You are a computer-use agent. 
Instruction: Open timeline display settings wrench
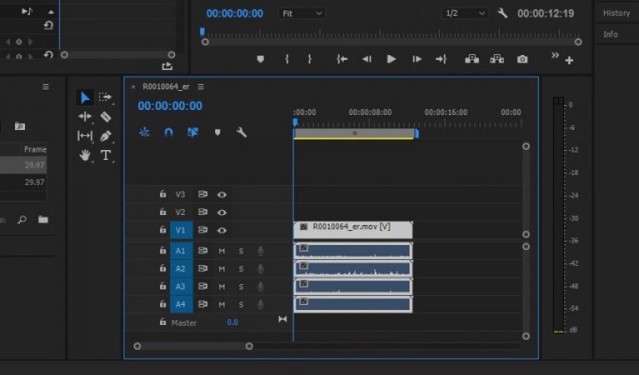242,132
